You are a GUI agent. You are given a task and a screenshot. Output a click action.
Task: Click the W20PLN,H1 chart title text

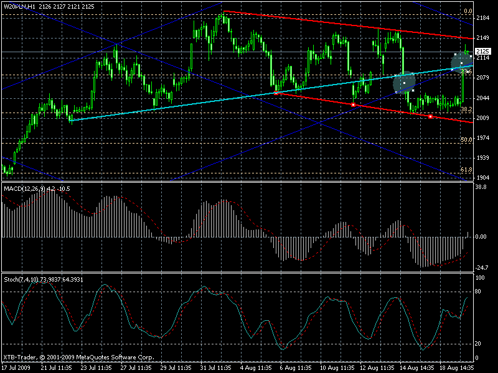tap(20, 6)
